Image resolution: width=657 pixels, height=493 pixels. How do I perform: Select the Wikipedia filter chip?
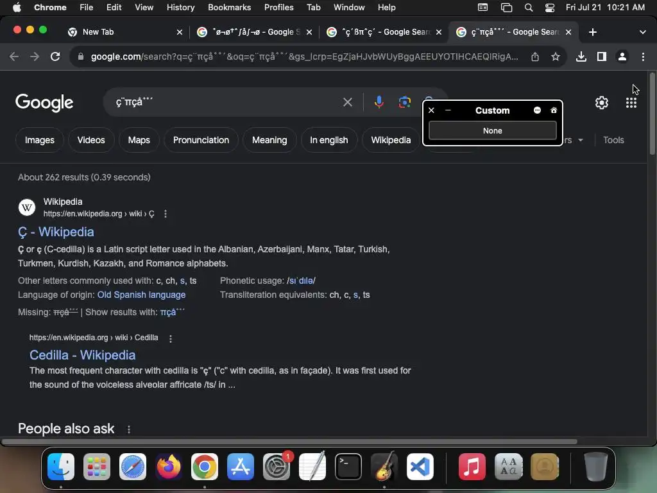point(391,140)
